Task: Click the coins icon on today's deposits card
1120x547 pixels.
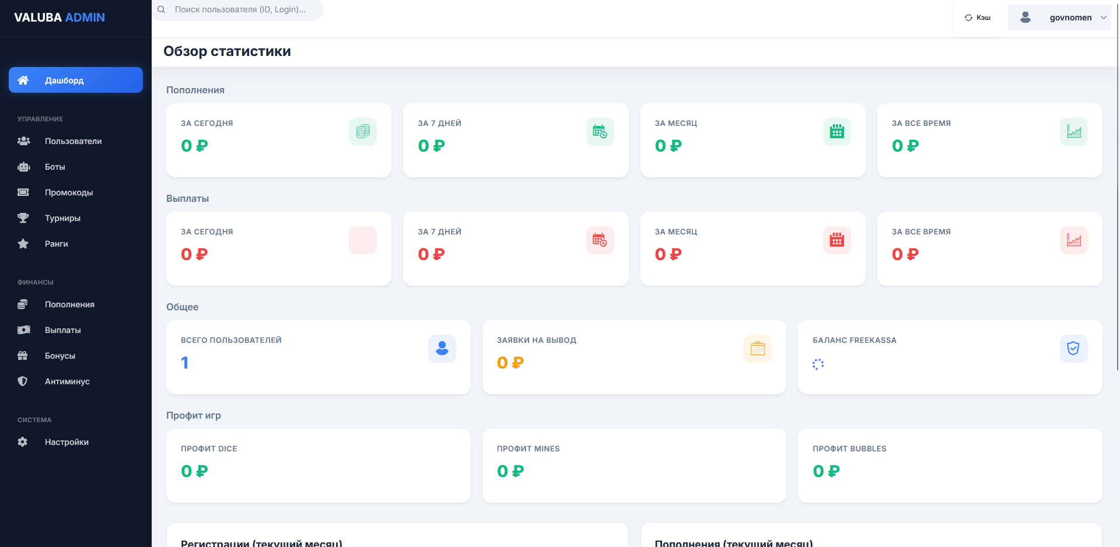Action: point(363,132)
